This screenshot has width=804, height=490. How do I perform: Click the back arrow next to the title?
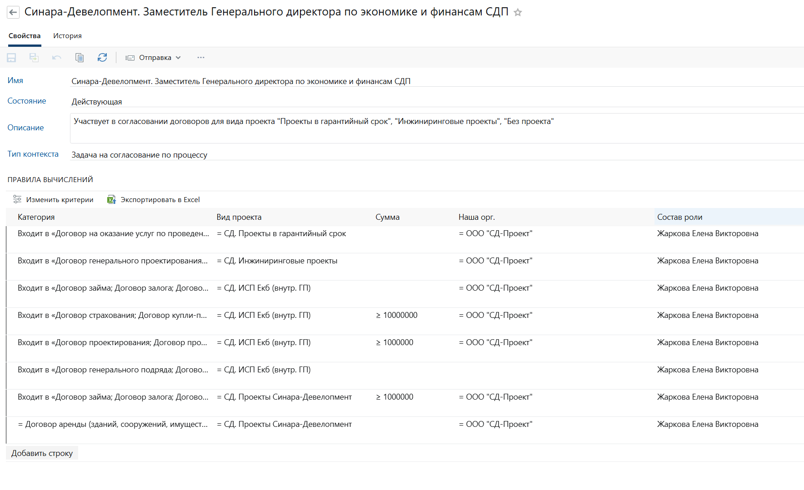pos(13,12)
